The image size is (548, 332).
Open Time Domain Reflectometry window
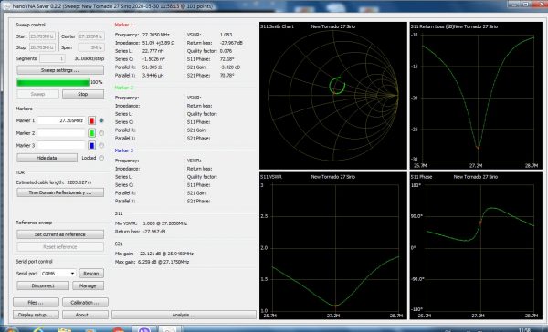point(60,192)
